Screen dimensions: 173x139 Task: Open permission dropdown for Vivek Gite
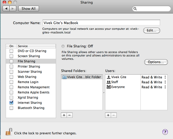[154, 77]
